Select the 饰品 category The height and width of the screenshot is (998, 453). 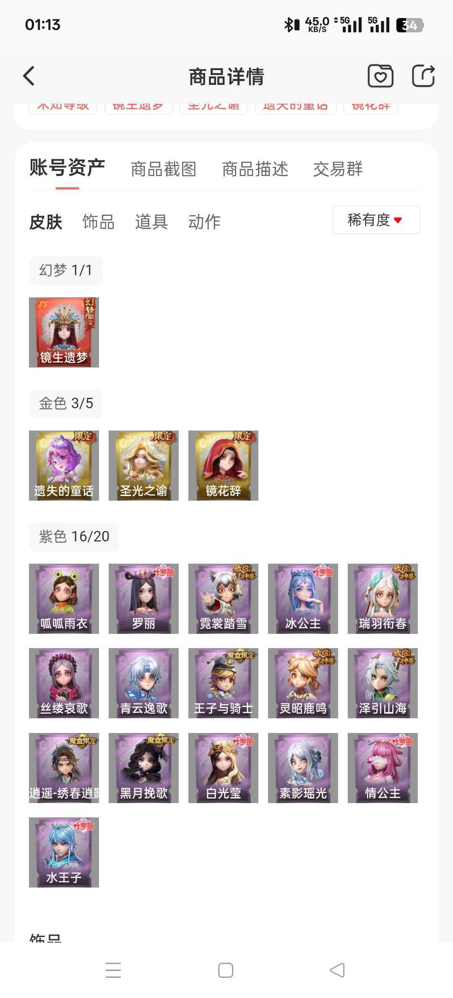(x=99, y=222)
